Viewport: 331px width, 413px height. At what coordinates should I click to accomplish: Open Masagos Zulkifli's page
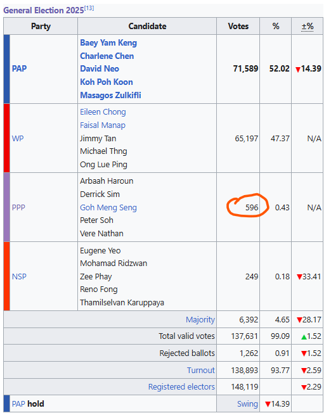(x=110, y=95)
